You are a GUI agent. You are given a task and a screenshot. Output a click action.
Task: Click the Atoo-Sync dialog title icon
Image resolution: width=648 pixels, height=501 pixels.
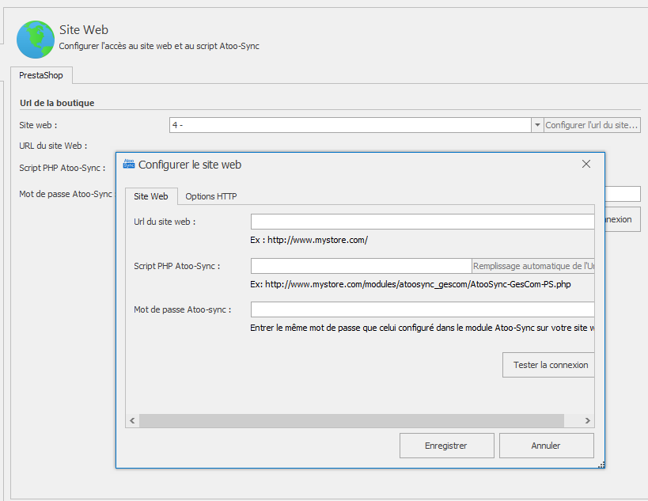(129, 164)
